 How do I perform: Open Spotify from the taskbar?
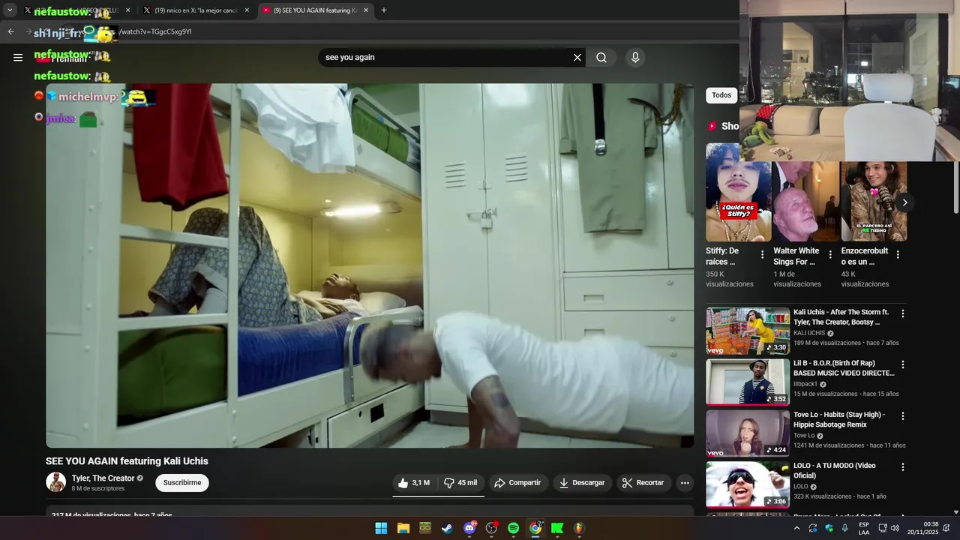tap(513, 528)
